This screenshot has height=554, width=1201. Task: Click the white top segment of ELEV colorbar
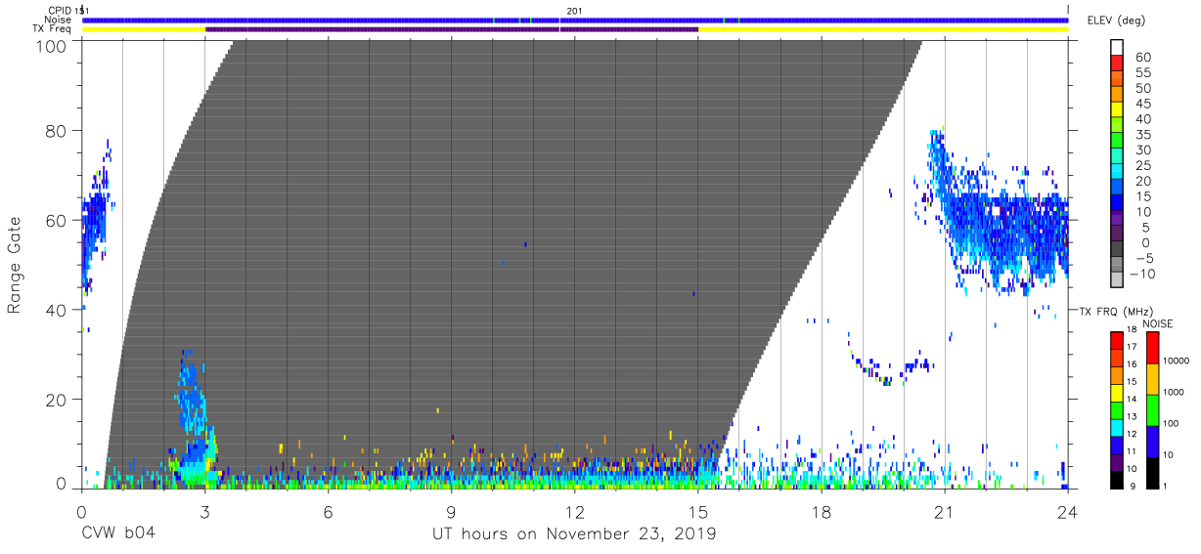coord(1117,49)
